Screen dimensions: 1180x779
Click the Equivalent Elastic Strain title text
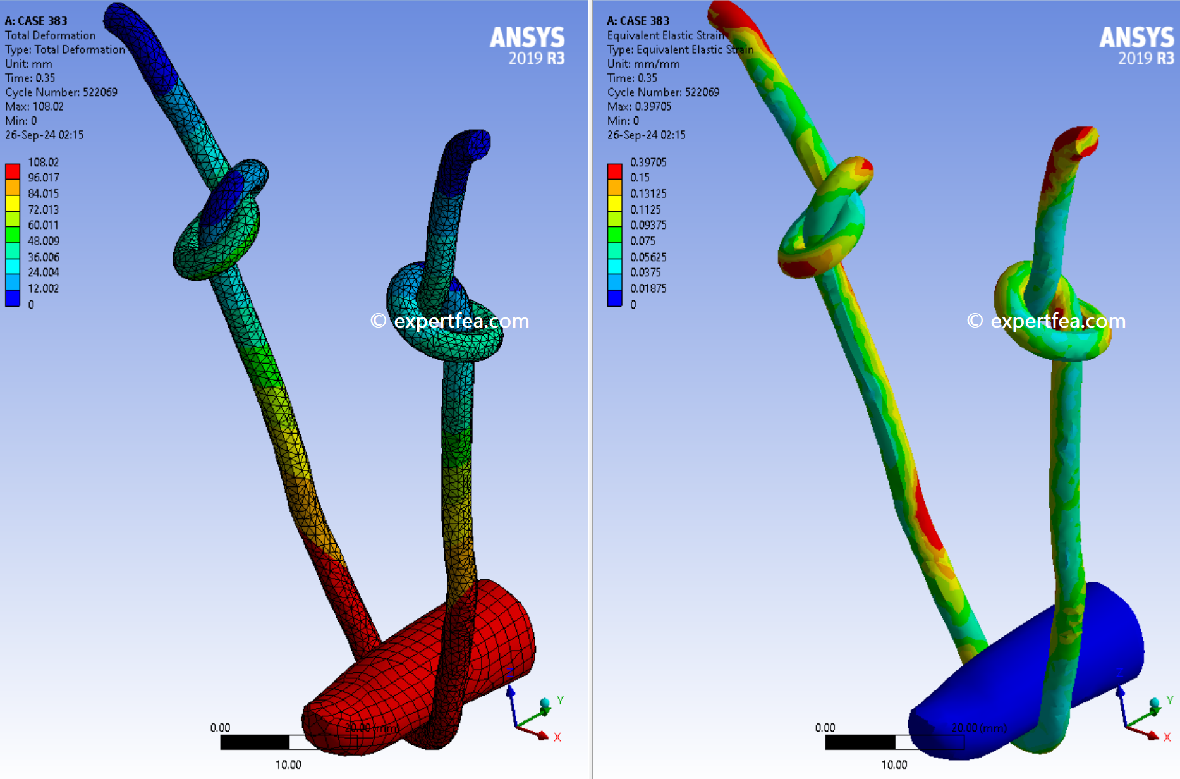[x=665, y=35]
